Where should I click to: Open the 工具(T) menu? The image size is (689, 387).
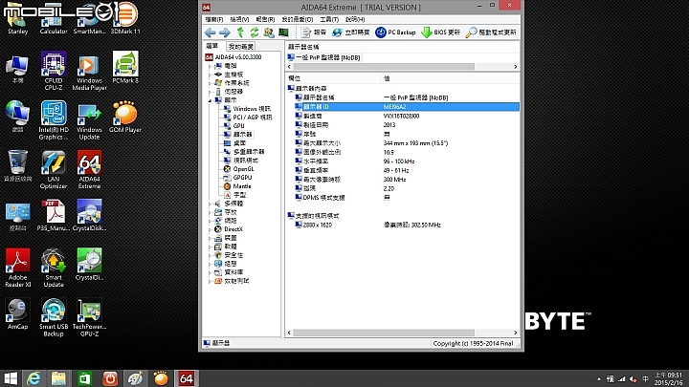[x=329, y=19]
